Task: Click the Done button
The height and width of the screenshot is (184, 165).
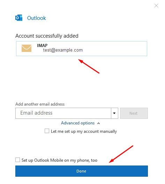Action: [82, 171]
